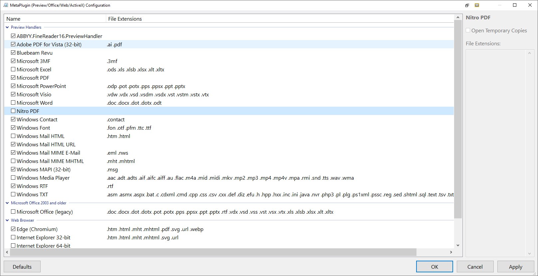Click the .mht .mhtml extensions cell

[x=121, y=161]
